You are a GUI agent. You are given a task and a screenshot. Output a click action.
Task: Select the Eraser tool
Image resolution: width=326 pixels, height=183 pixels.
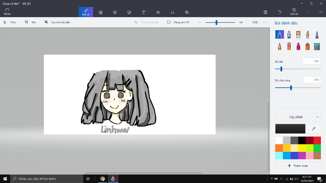click(289, 46)
